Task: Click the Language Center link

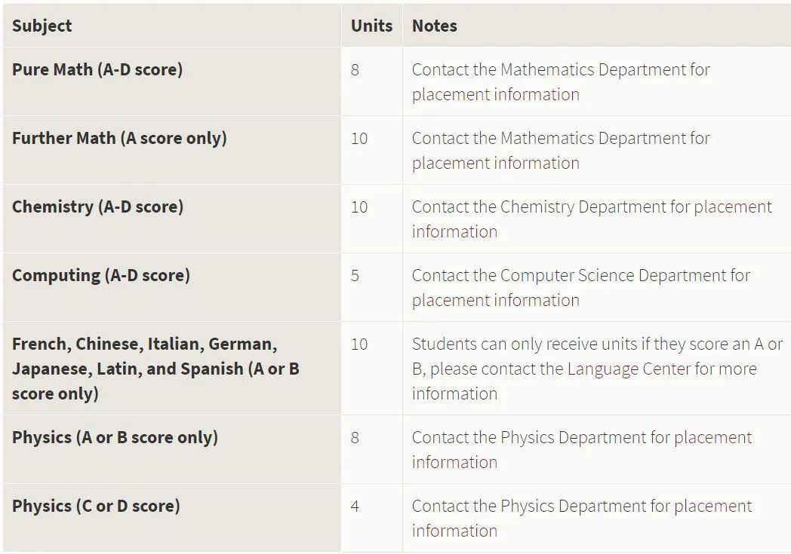Action: (x=628, y=369)
